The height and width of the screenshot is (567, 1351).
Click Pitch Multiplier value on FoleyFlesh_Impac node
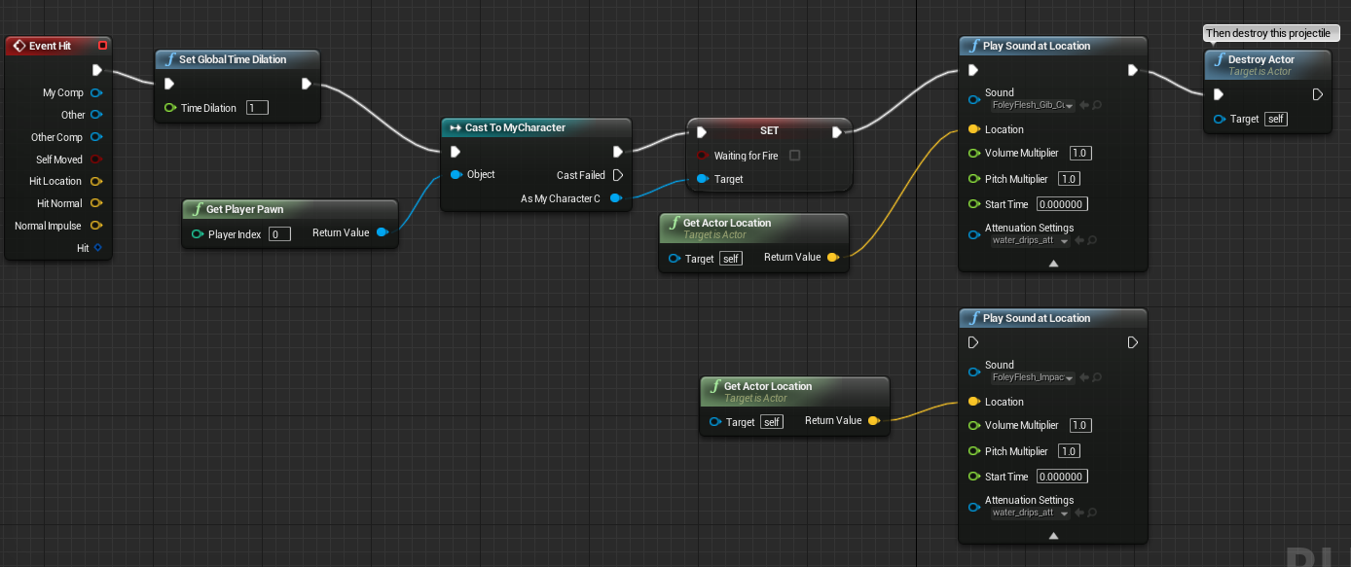pos(1069,451)
